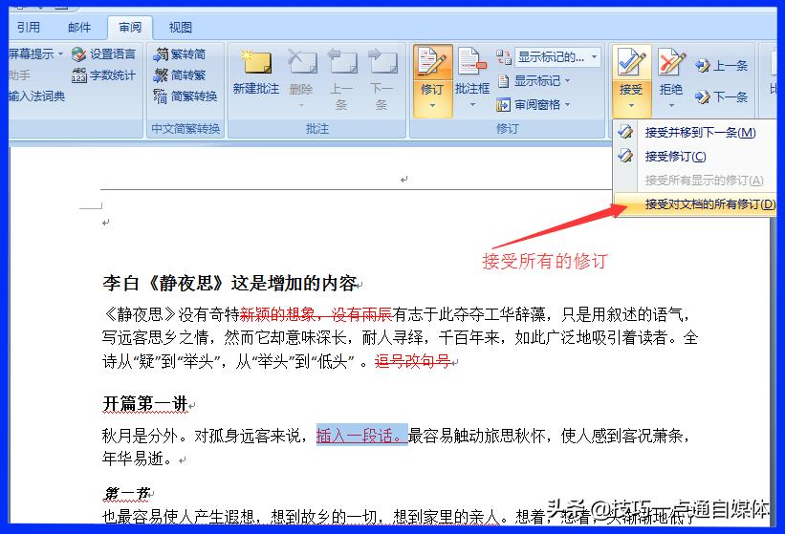Expand the 批注框 dropdown arrow
Image resolution: width=785 pixels, height=534 pixels.
pyautogui.click(x=472, y=105)
